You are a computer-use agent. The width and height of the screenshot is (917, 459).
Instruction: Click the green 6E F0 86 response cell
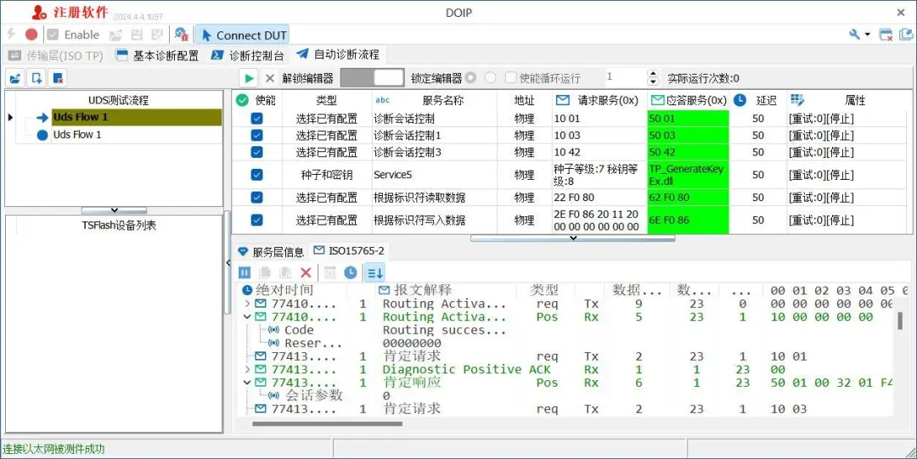click(688, 221)
